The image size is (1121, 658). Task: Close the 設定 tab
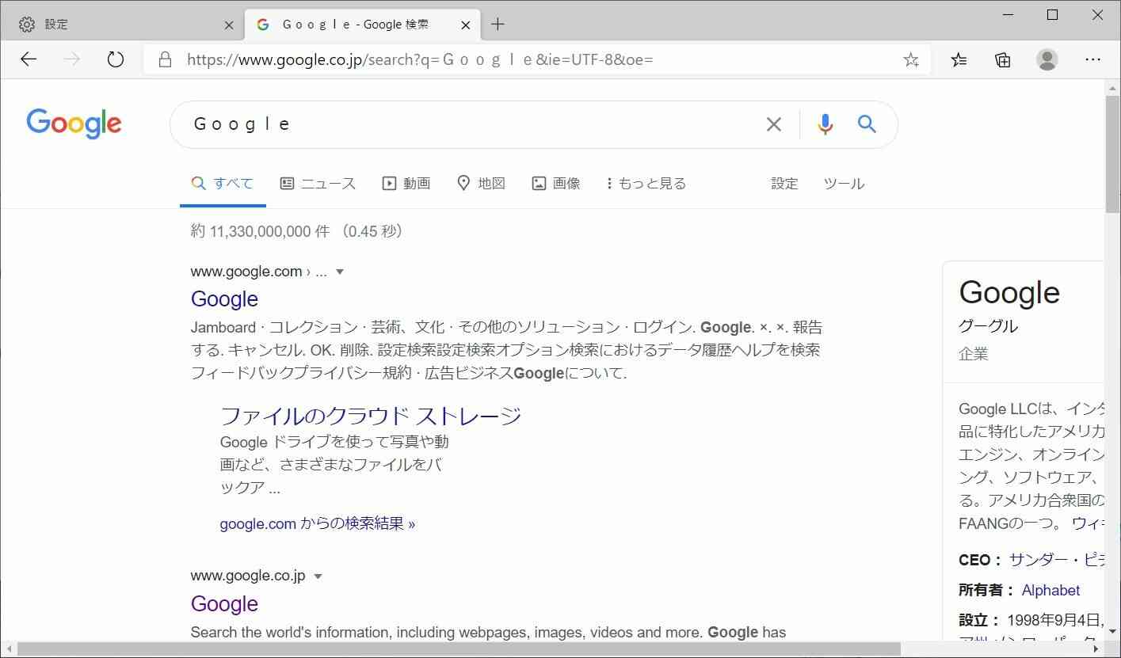pyautogui.click(x=229, y=25)
